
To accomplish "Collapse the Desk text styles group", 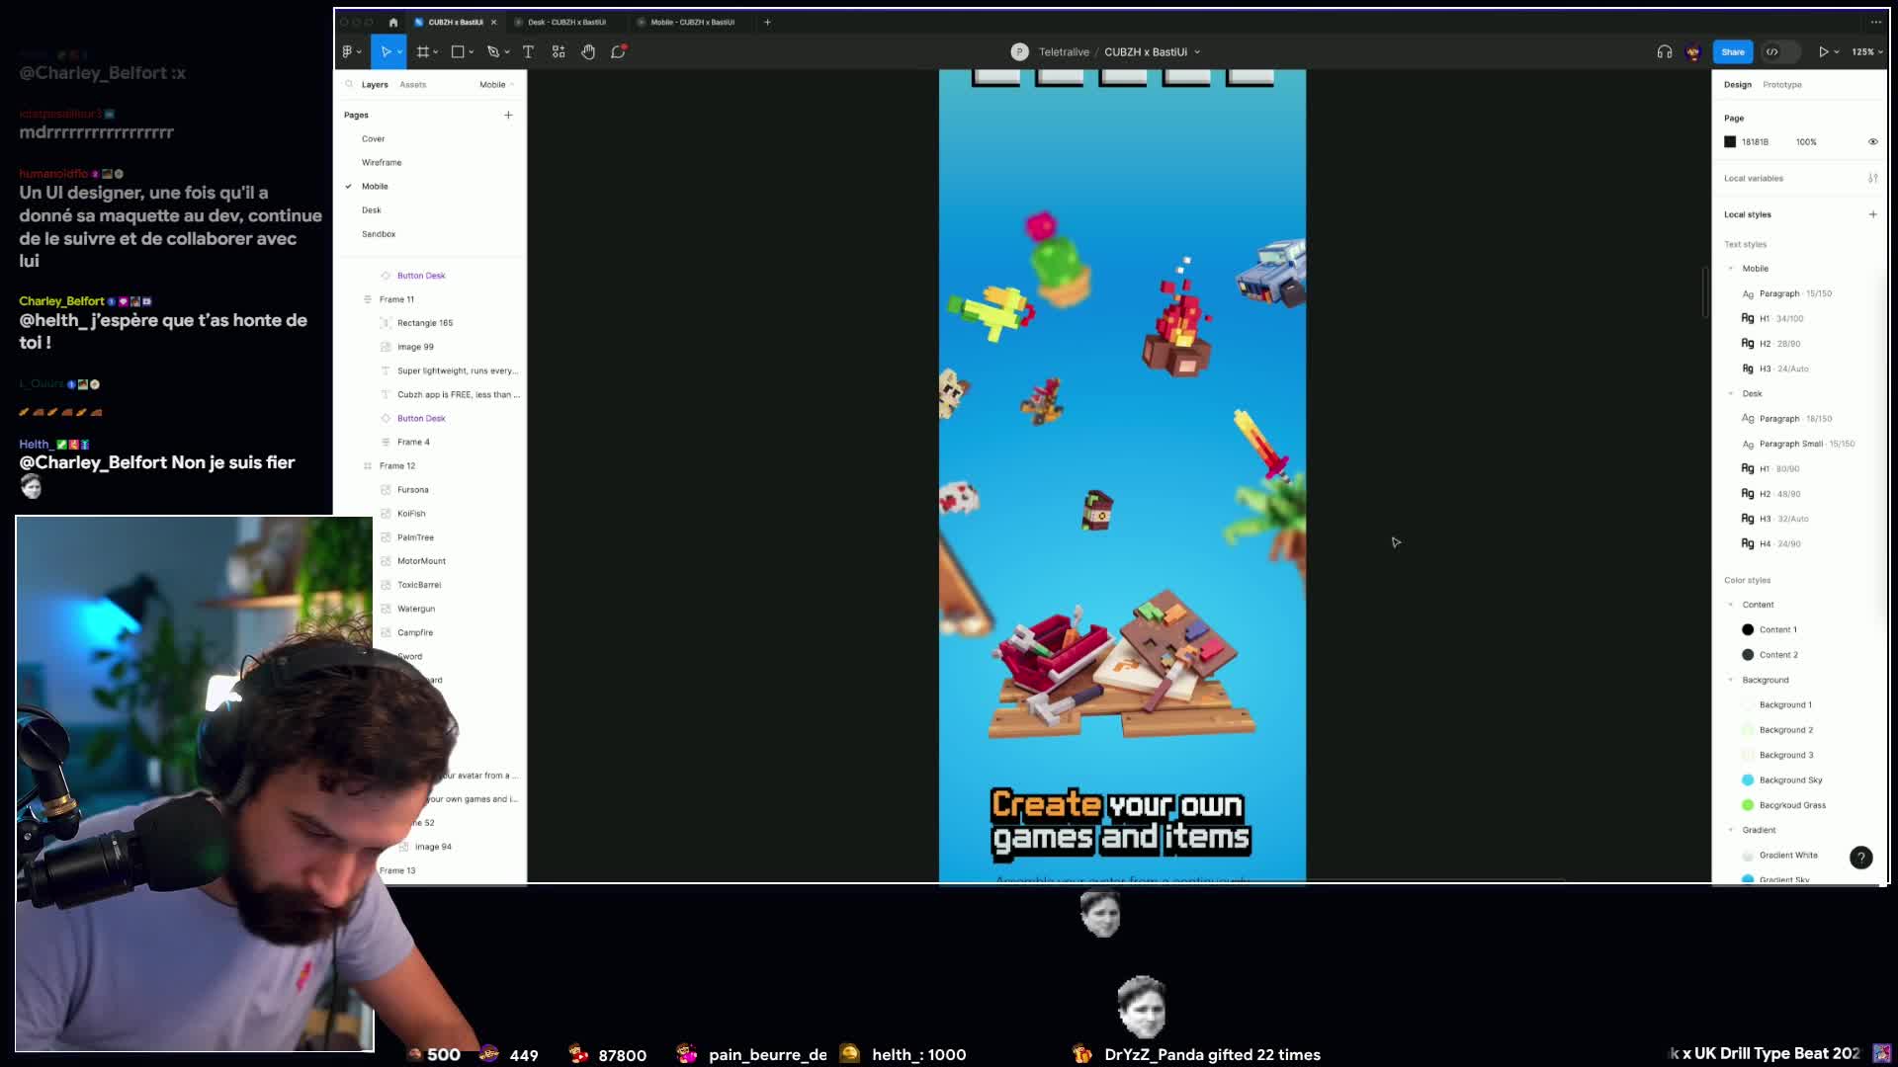I will coord(1730,393).
